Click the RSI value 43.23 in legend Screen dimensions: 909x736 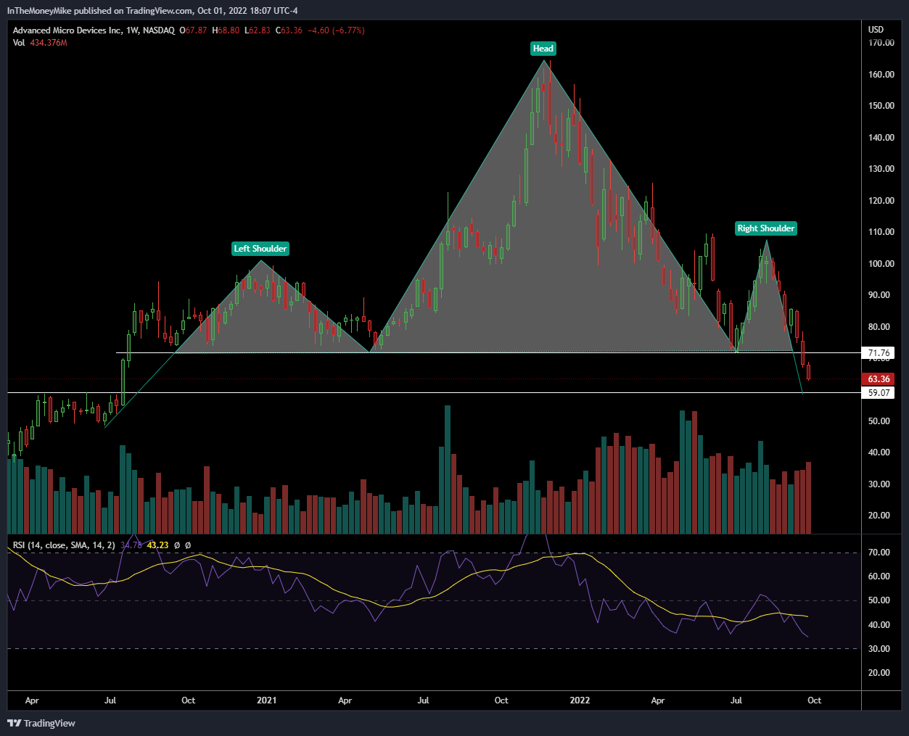tap(157, 545)
